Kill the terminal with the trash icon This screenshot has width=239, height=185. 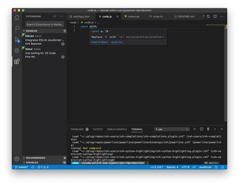208,129
